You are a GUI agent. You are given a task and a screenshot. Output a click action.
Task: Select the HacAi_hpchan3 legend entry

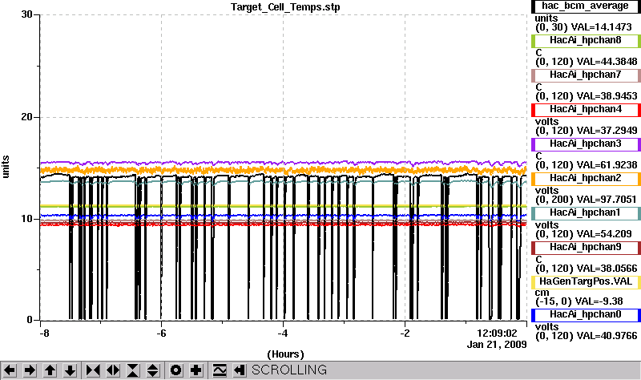pos(586,144)
